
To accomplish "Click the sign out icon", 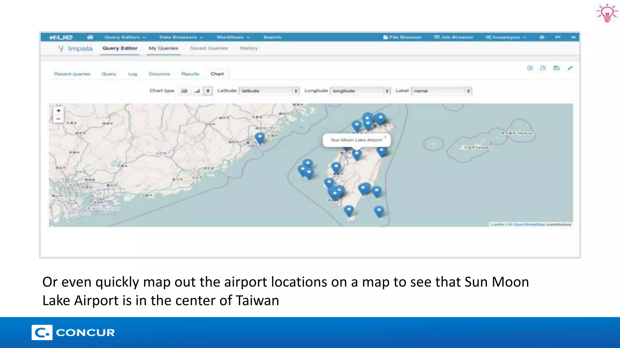I will click(x=573, y=37).
